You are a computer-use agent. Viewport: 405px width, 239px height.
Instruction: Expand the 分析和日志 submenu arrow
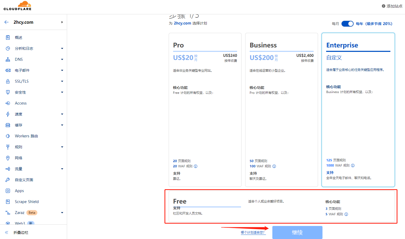click(x=62, y=48)
